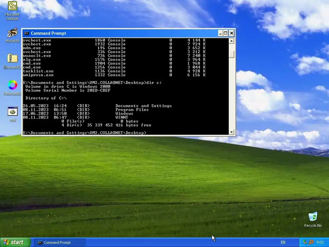Maximize the Command Prompt window
This screenshot has width=329, height=247.
(226, 33)
